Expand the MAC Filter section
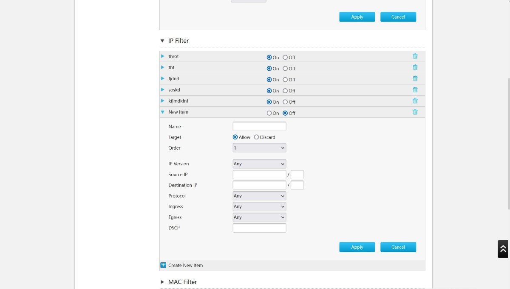 162,282
